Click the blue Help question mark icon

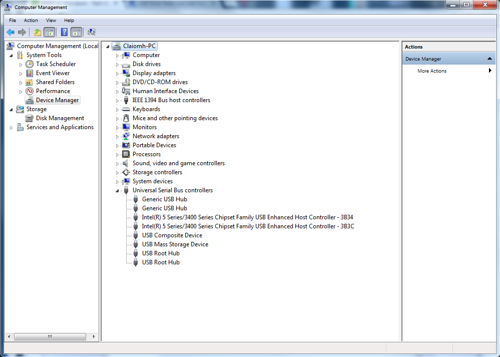tap(64, 32)
